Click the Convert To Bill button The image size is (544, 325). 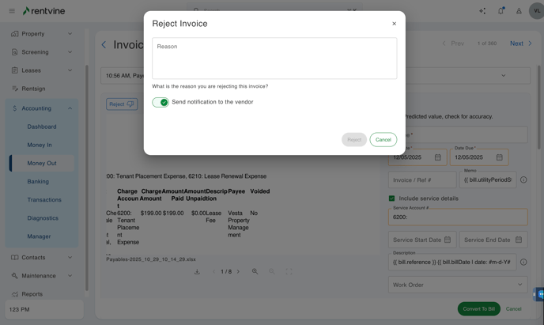pos(478,308)
